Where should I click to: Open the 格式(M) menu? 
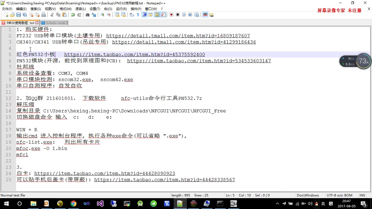[x=66, y=9]
